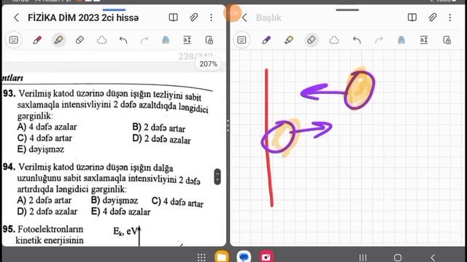Choose lasso selection tool in left note
The image size is (467, 262).
[102, 40]
